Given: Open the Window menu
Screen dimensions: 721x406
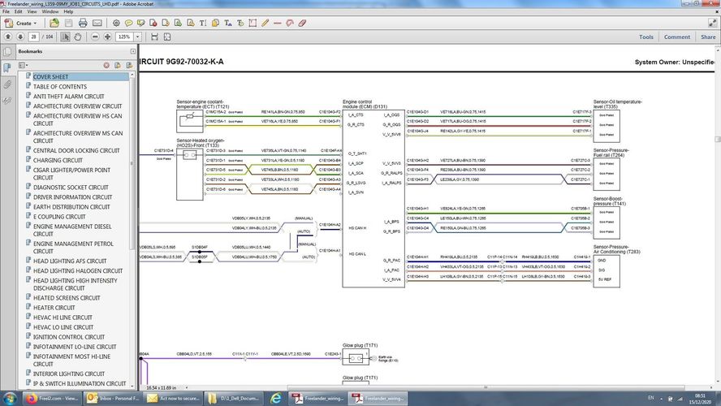Looking at the screenshot, I should pos(50,11).
